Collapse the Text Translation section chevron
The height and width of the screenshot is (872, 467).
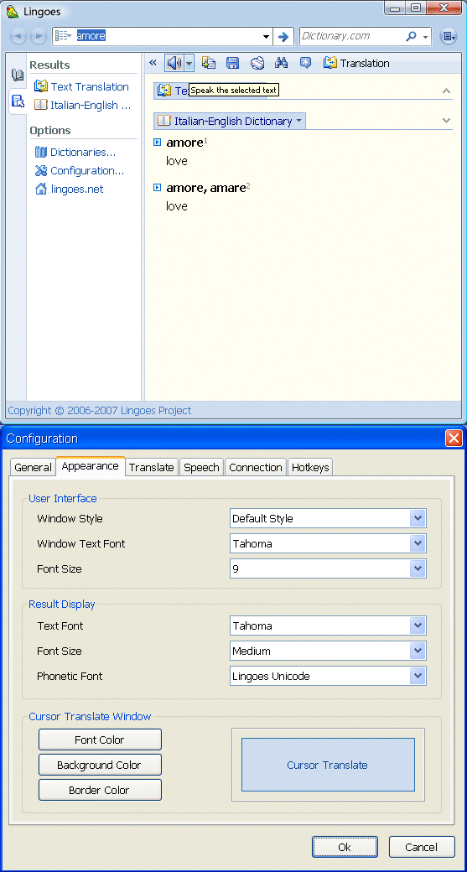click(446, 91)
